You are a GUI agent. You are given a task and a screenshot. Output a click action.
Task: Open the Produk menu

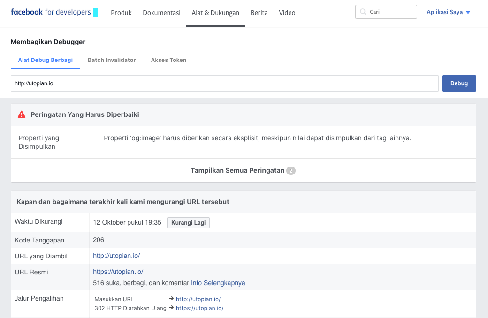point(121,13)
